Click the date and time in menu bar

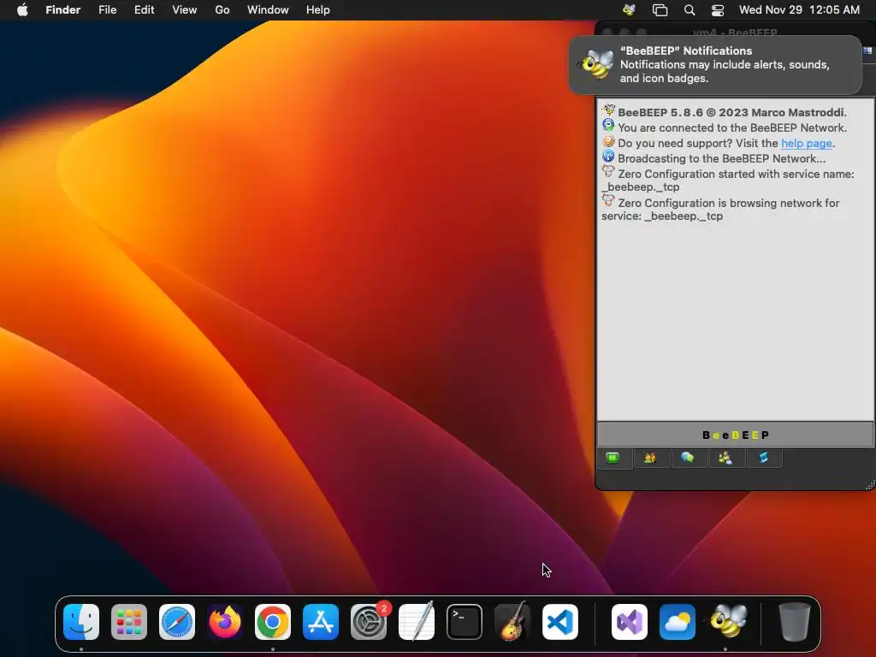pyautogui.click(x=799, y=10)
